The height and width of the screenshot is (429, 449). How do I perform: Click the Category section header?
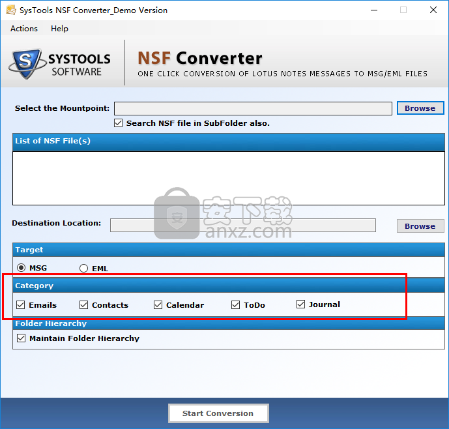click(229, 286)
